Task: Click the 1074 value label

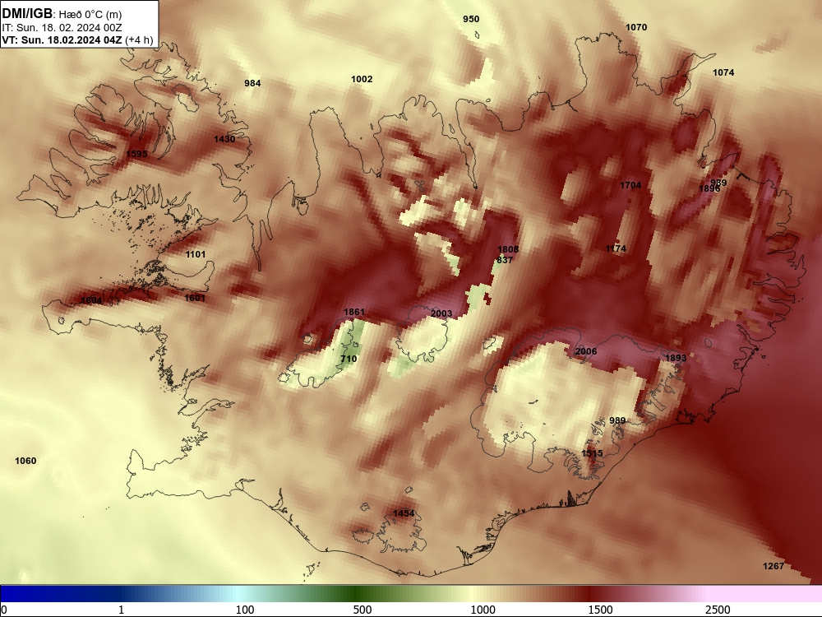Action: [723, 72]
